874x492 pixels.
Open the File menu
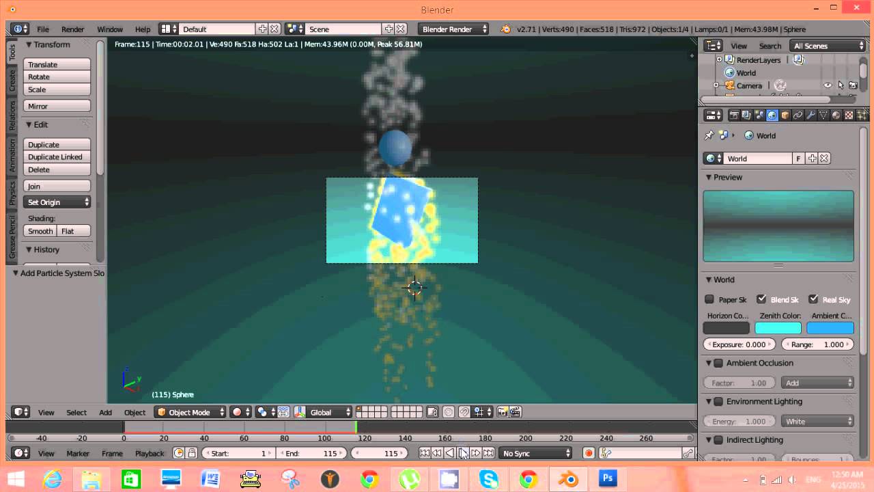(x=43, y=29)
